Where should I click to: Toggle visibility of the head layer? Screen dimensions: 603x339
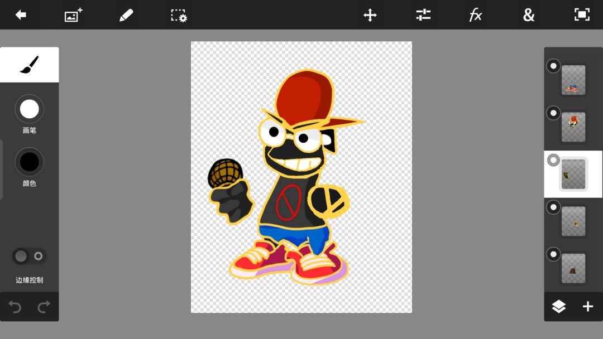click(x=553, y=113)
